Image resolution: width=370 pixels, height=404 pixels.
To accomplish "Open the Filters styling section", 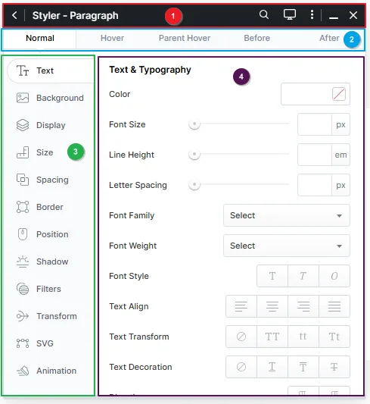I will click(50, 289).
